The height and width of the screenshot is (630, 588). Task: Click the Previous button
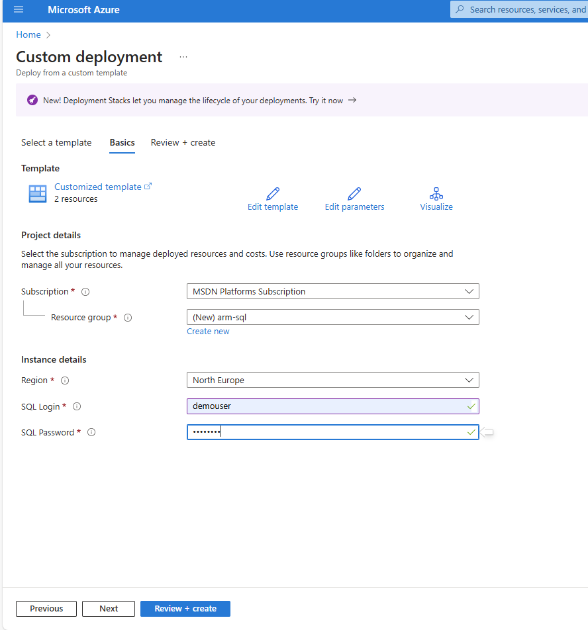click(x=46, y=609)
